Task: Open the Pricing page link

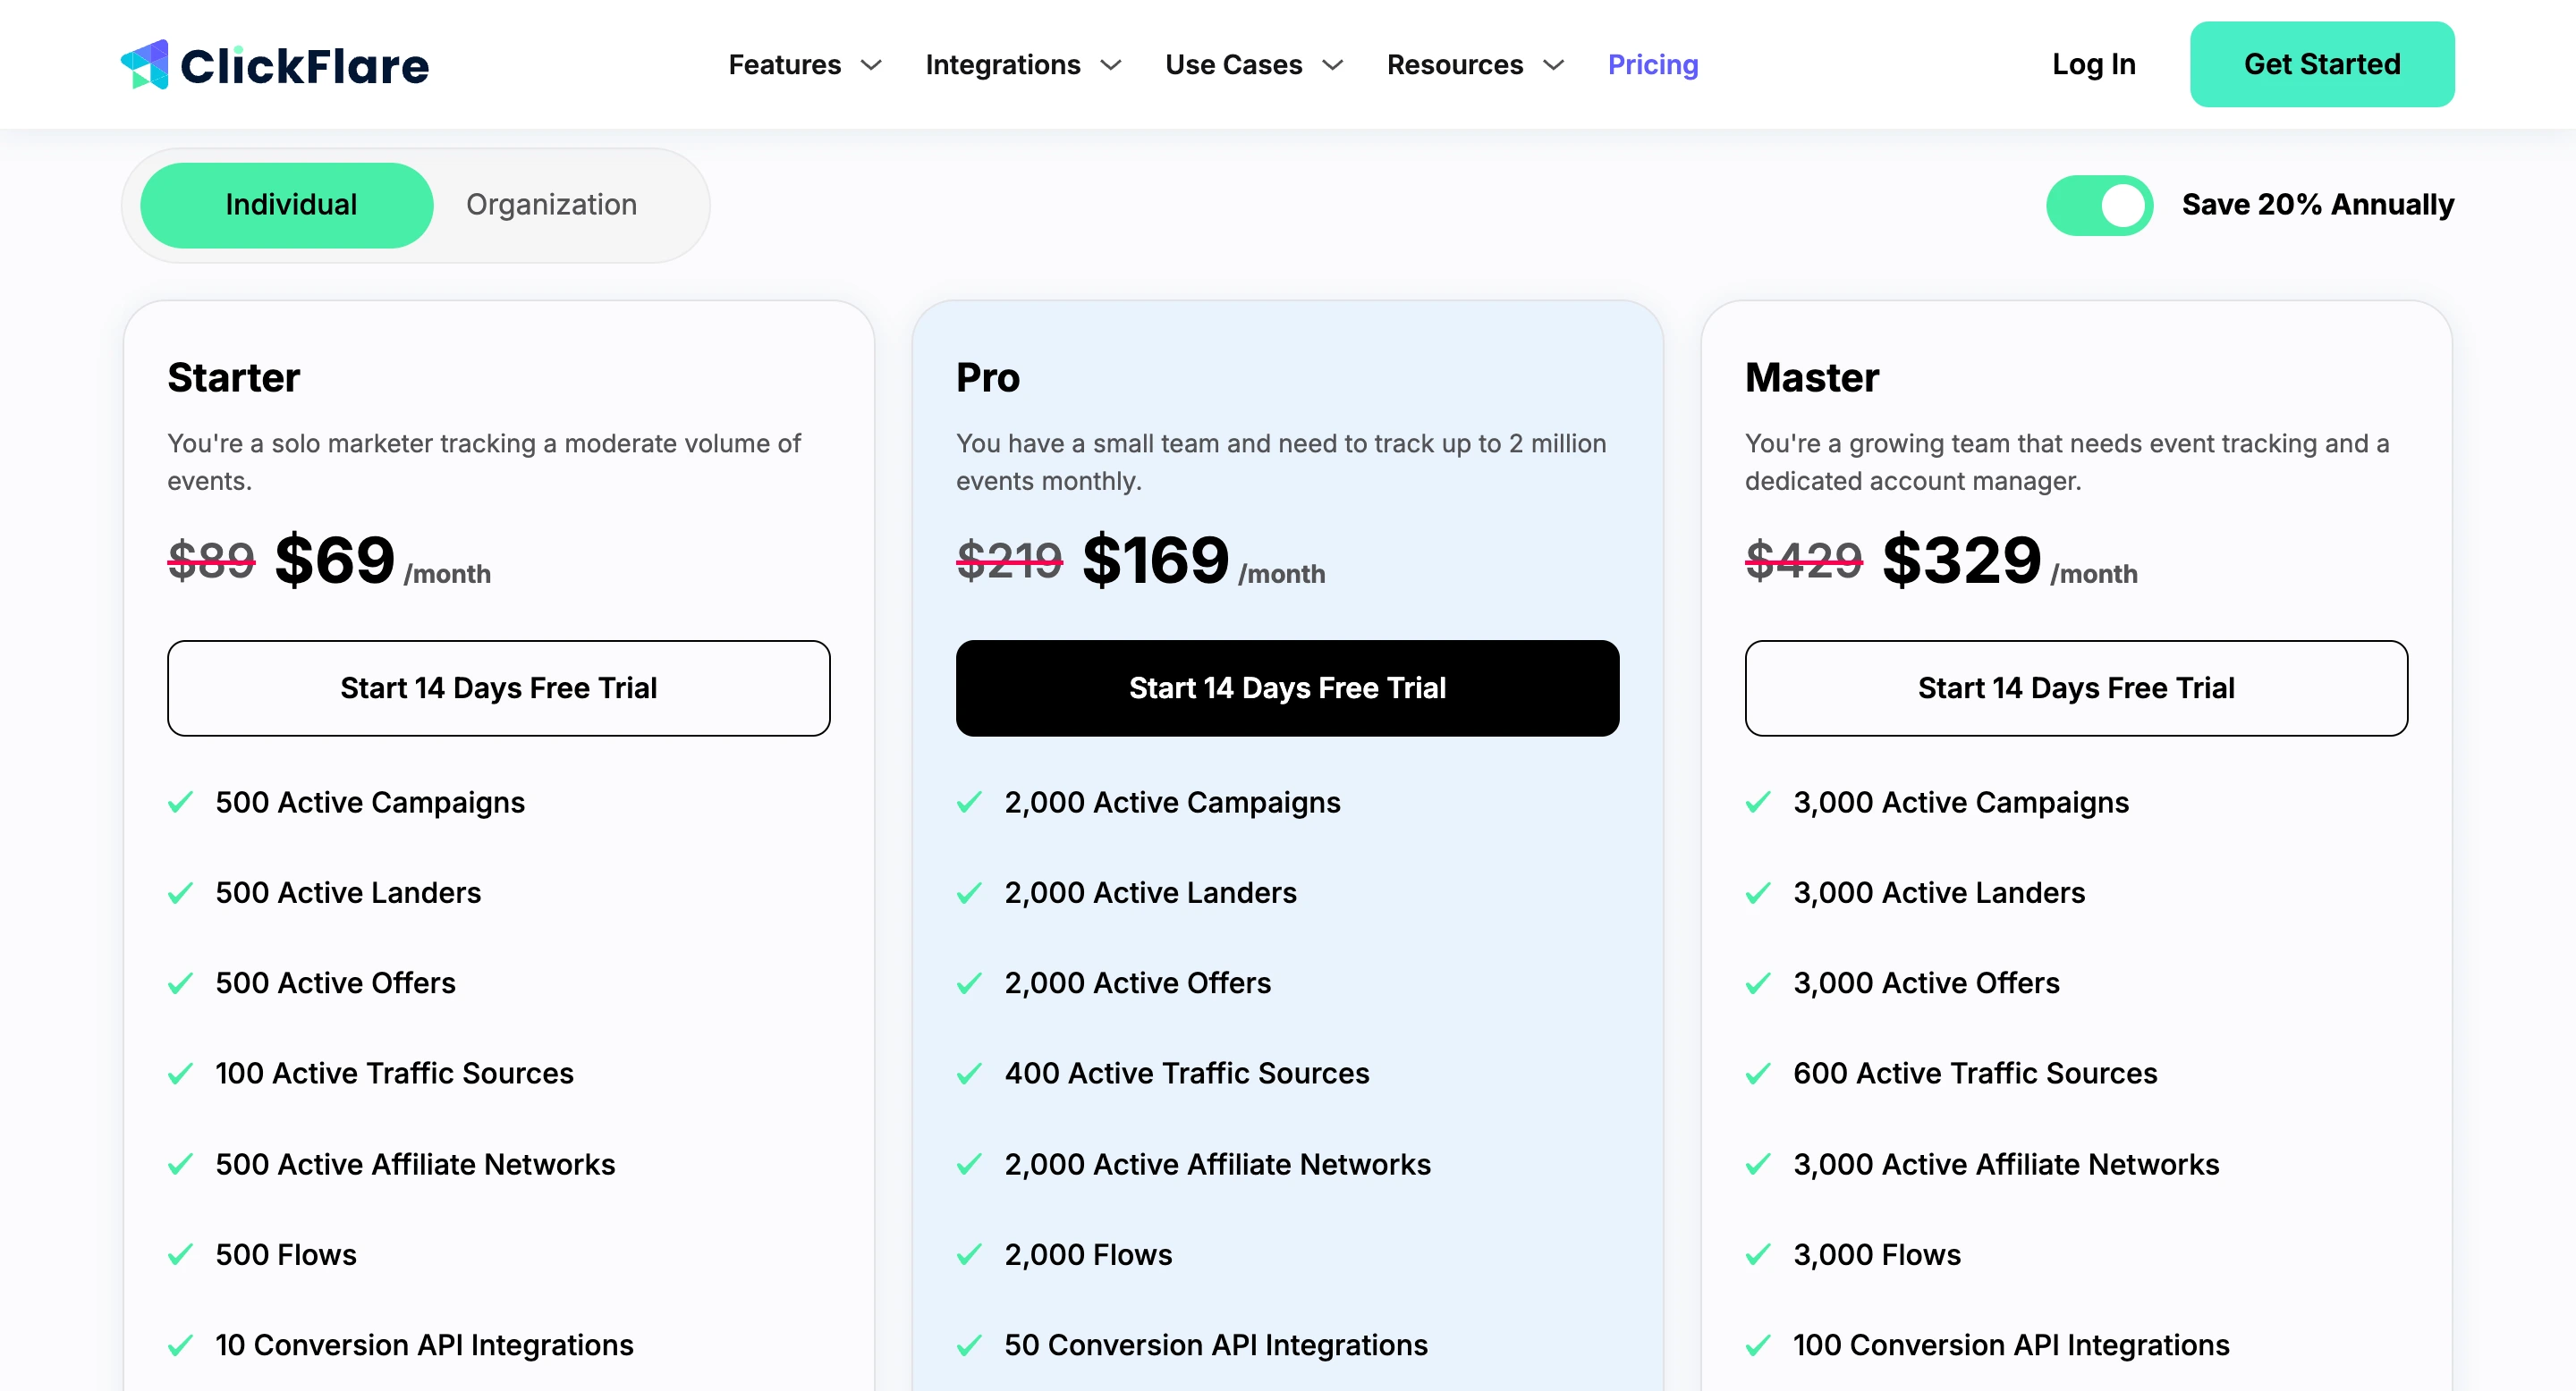Action: 1653,65
